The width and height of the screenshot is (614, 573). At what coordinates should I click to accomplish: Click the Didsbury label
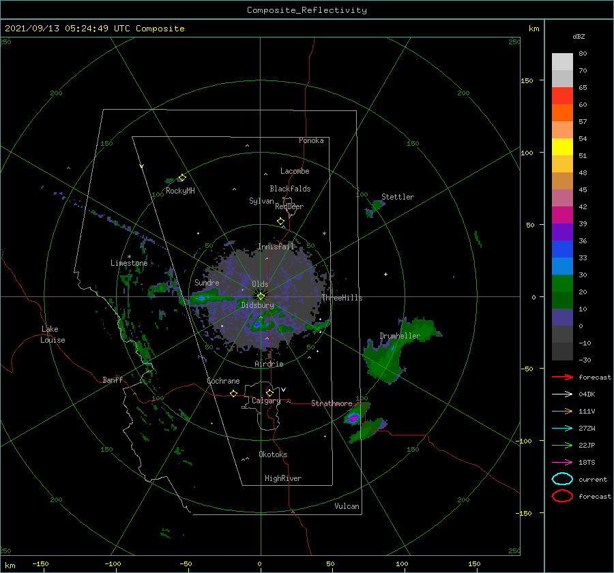(x=257, y=305)
